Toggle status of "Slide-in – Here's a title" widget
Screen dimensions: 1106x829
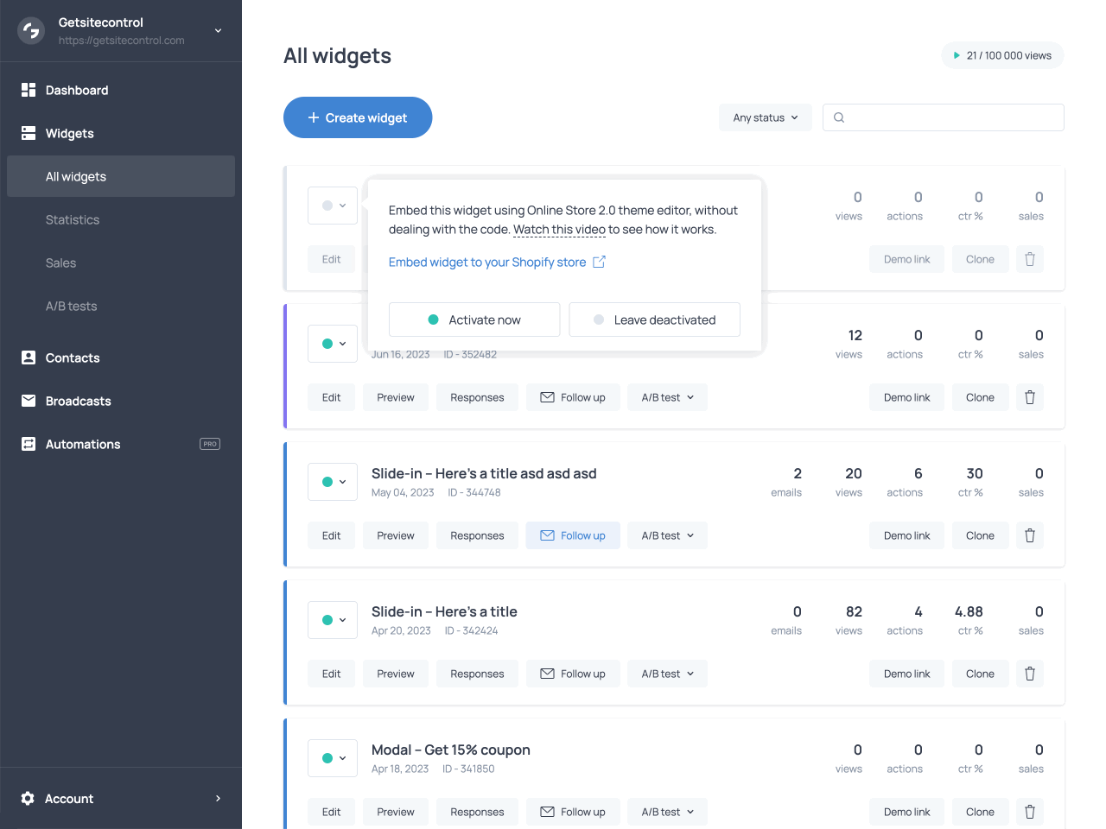(x=333, y=620)
